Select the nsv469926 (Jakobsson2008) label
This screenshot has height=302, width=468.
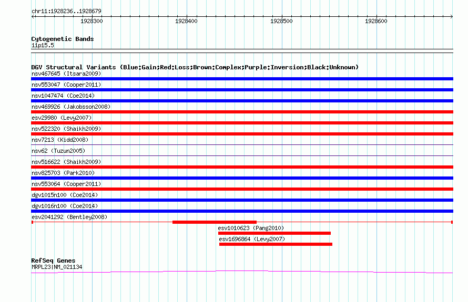click(x=71, y=107)
